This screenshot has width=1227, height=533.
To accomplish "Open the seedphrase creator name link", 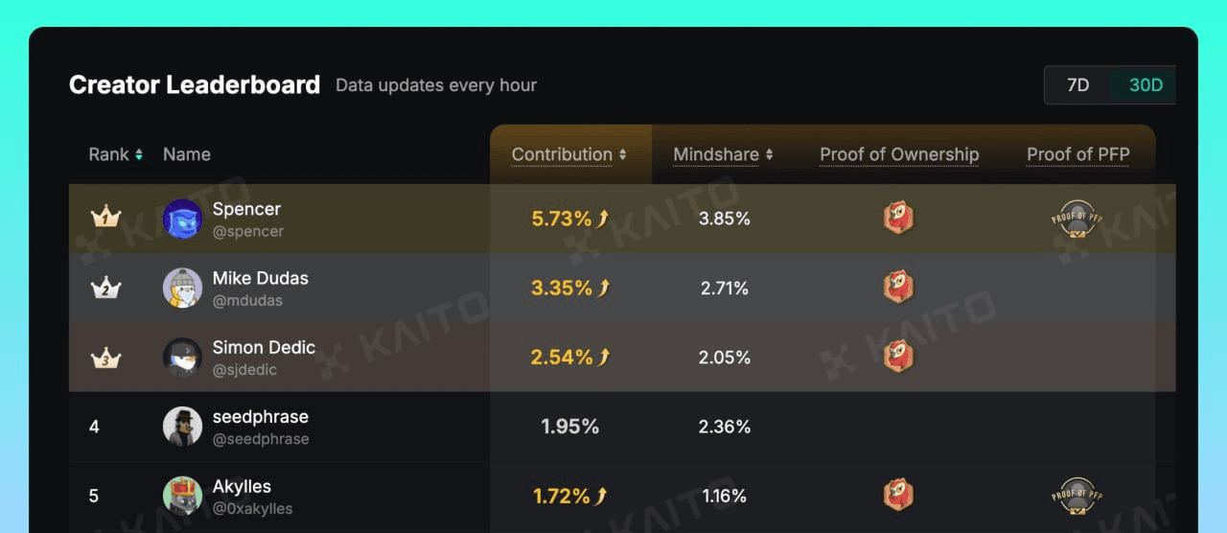I will click(x=261, y=417).
